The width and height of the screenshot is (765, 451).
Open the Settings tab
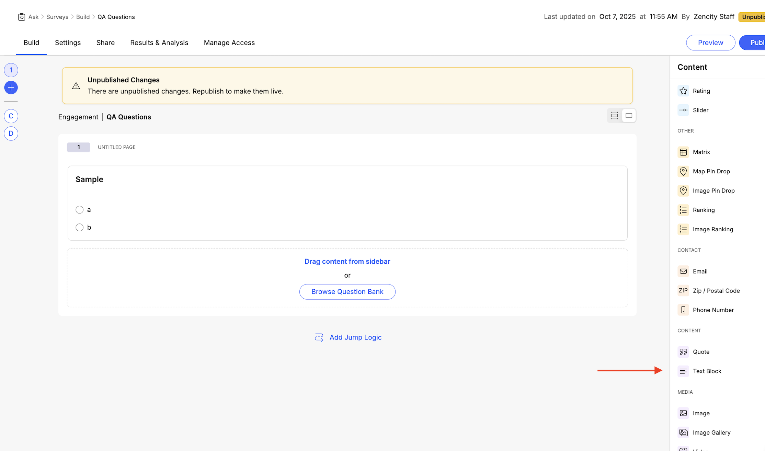pyautogui.click(x=68, y=43)
